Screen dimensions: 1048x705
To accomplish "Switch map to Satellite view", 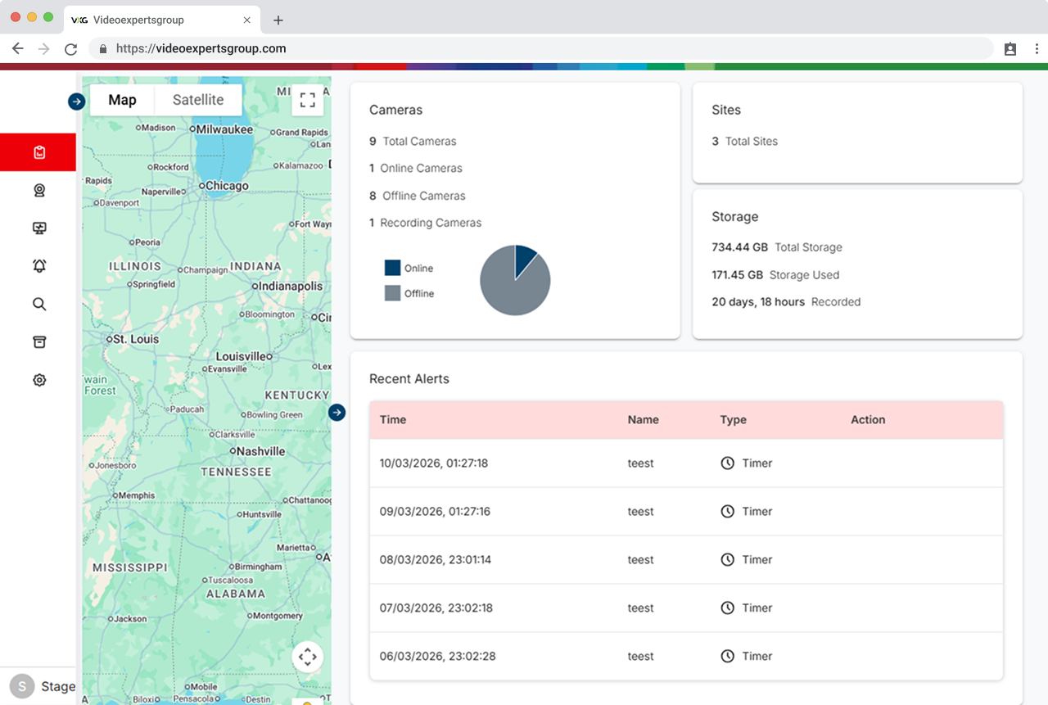I will click(198, 100).
